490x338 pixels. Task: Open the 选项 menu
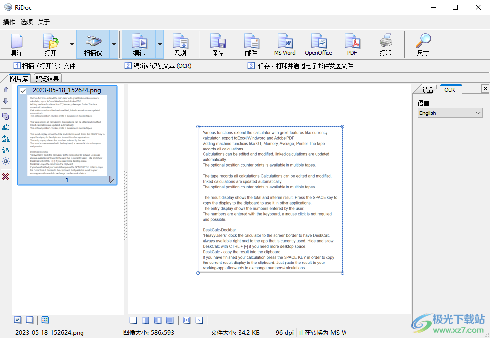[27, 22]
